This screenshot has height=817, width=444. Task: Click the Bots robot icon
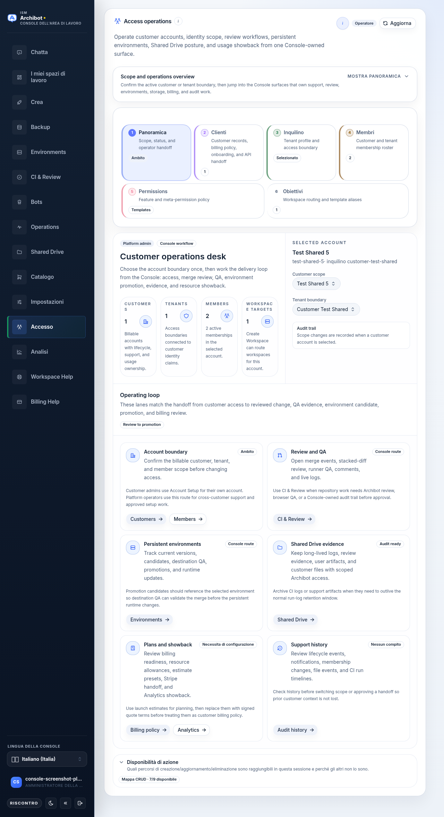tap(19, 202)
